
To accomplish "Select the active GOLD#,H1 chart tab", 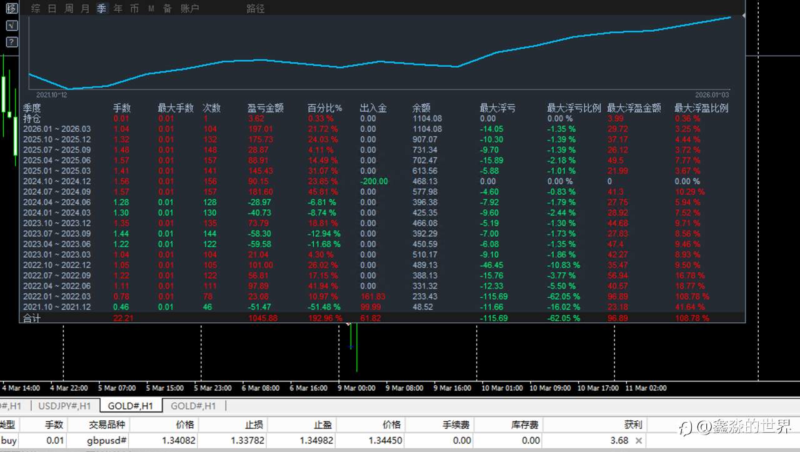I will point(129,405).
